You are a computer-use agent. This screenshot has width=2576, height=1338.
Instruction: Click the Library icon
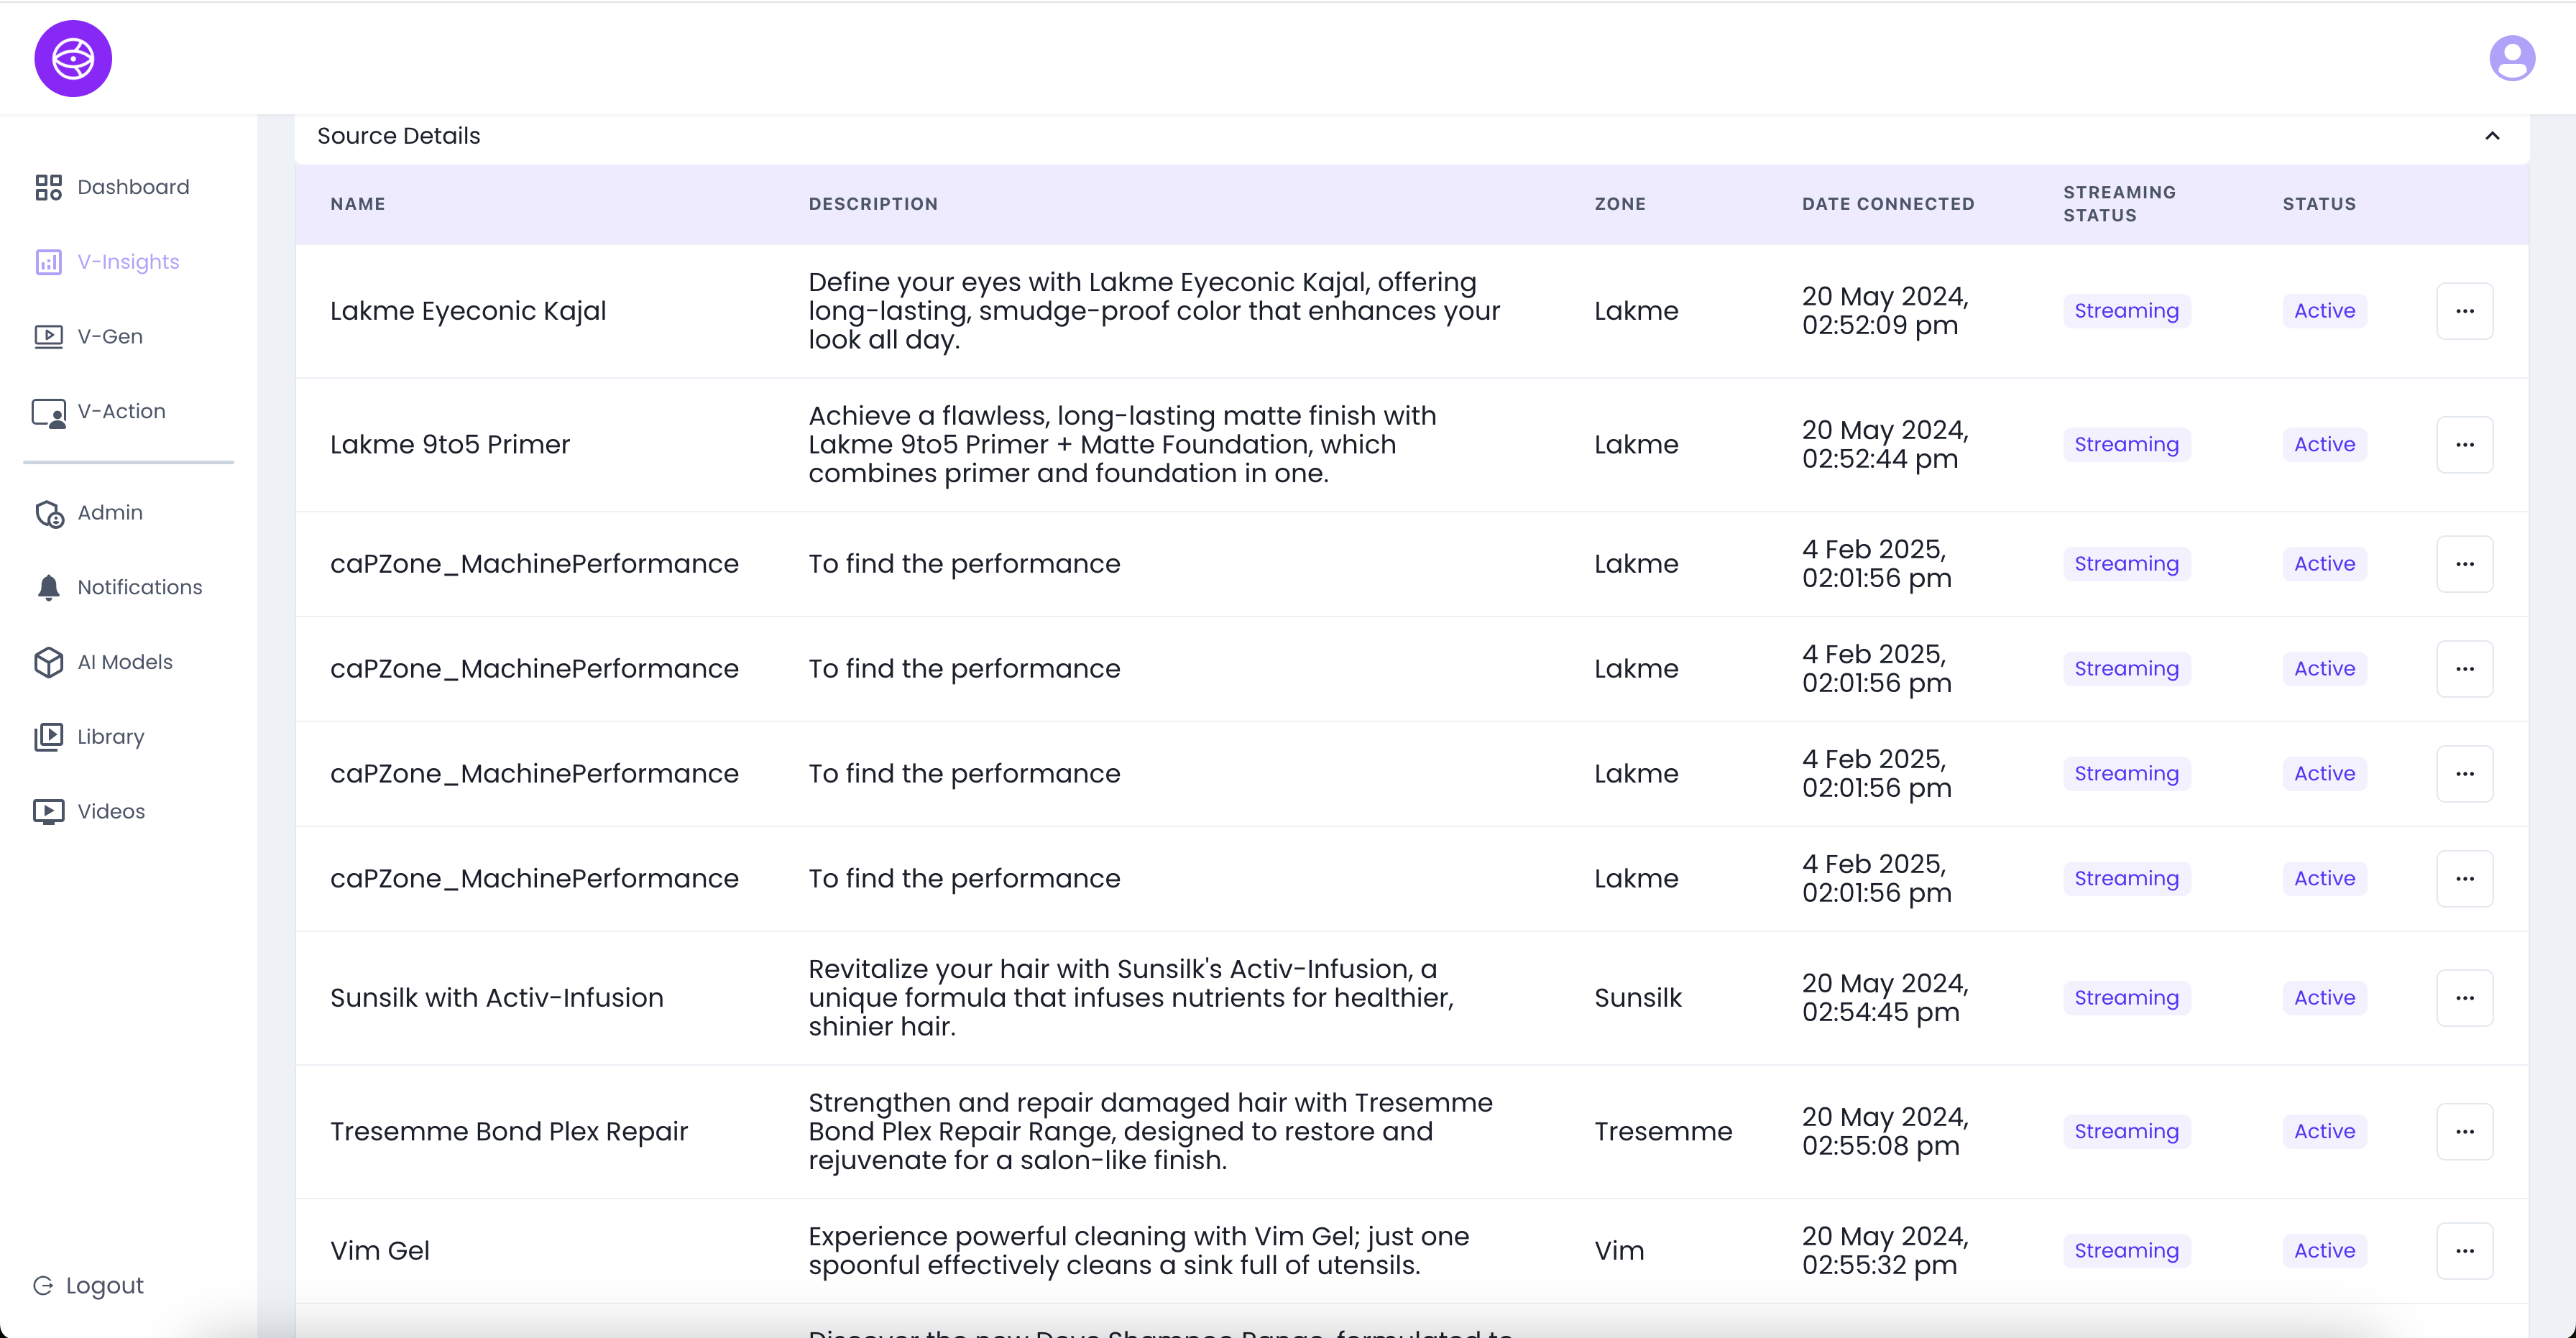(48, 737)
